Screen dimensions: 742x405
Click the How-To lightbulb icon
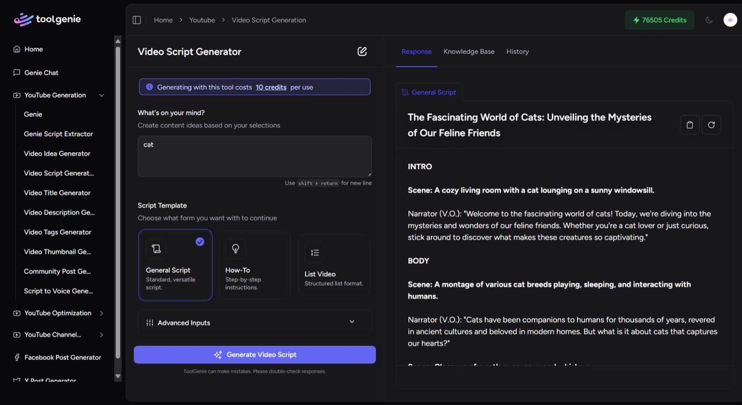[235, 249]
